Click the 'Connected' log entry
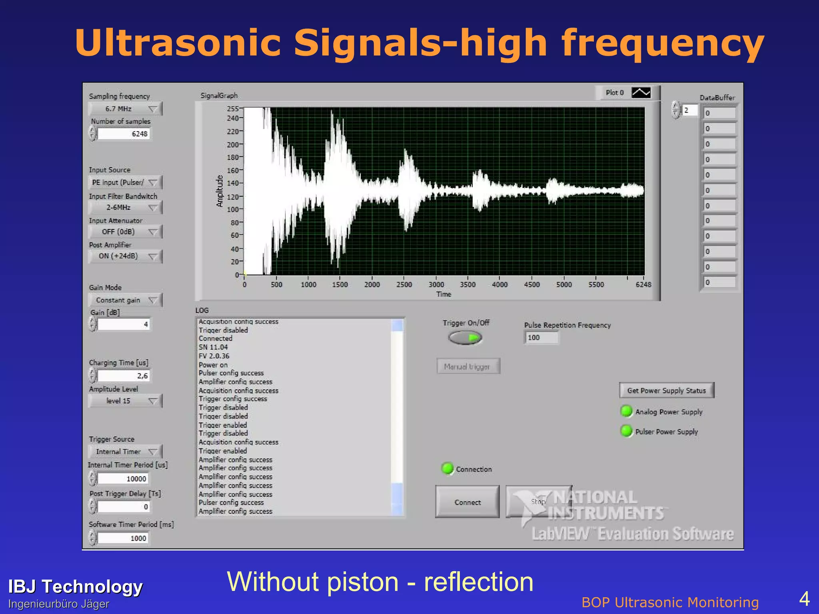 pos(216,339)
